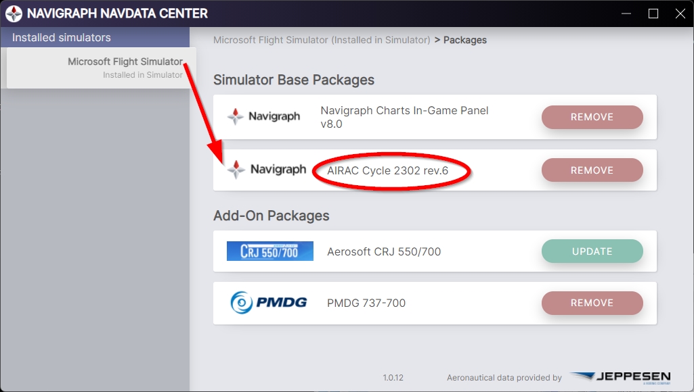Click Aeronautical data provided by text
694x392 pixels.
[x=504, y=378]
